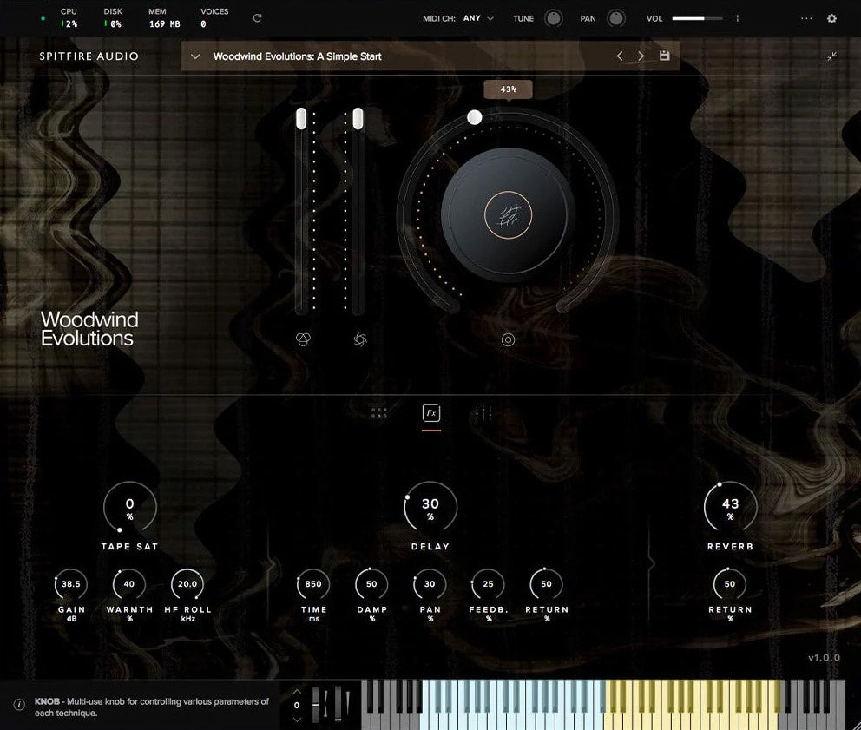Image resolution: width=861 pixels, height=730 pixels.
Task: Click the target icon below the large knob
Action: [x=508, y=339]
